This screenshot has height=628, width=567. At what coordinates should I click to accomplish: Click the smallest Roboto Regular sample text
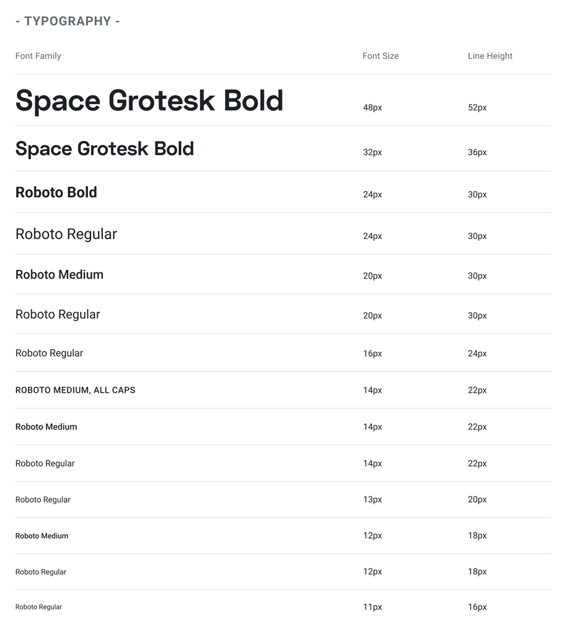[x=38, y=607]
